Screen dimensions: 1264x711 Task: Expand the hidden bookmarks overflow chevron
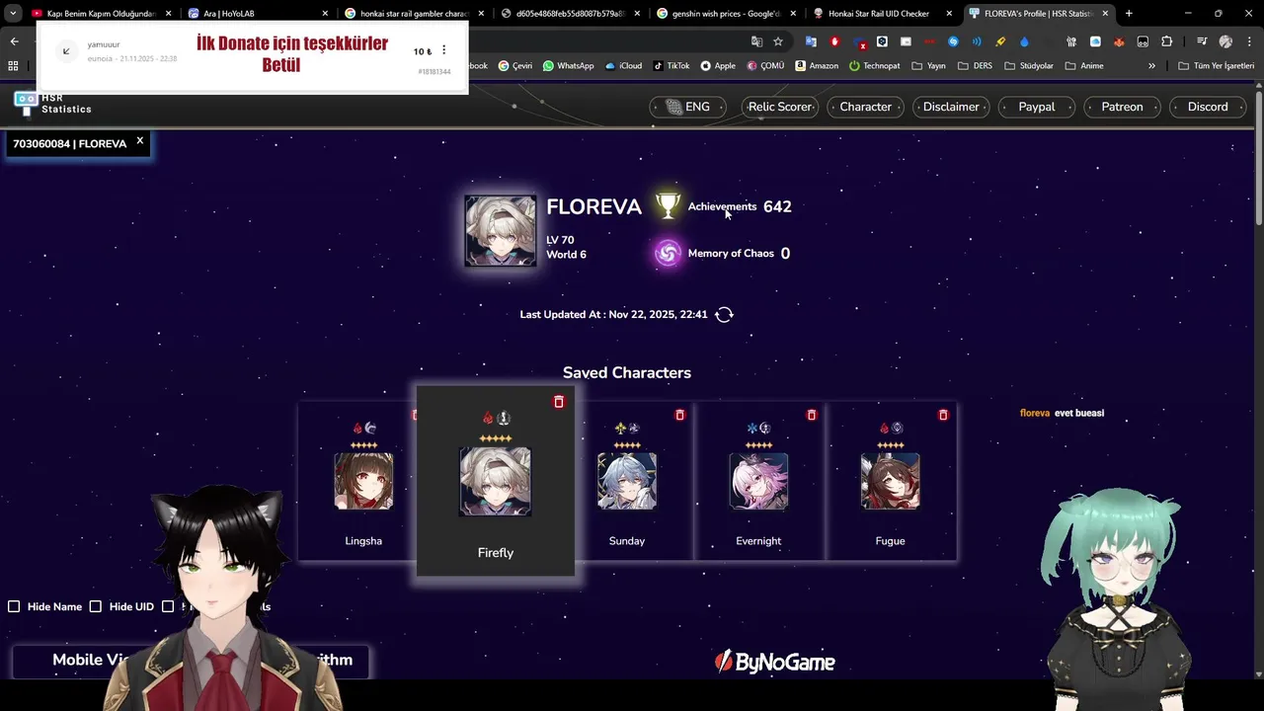1151,65
